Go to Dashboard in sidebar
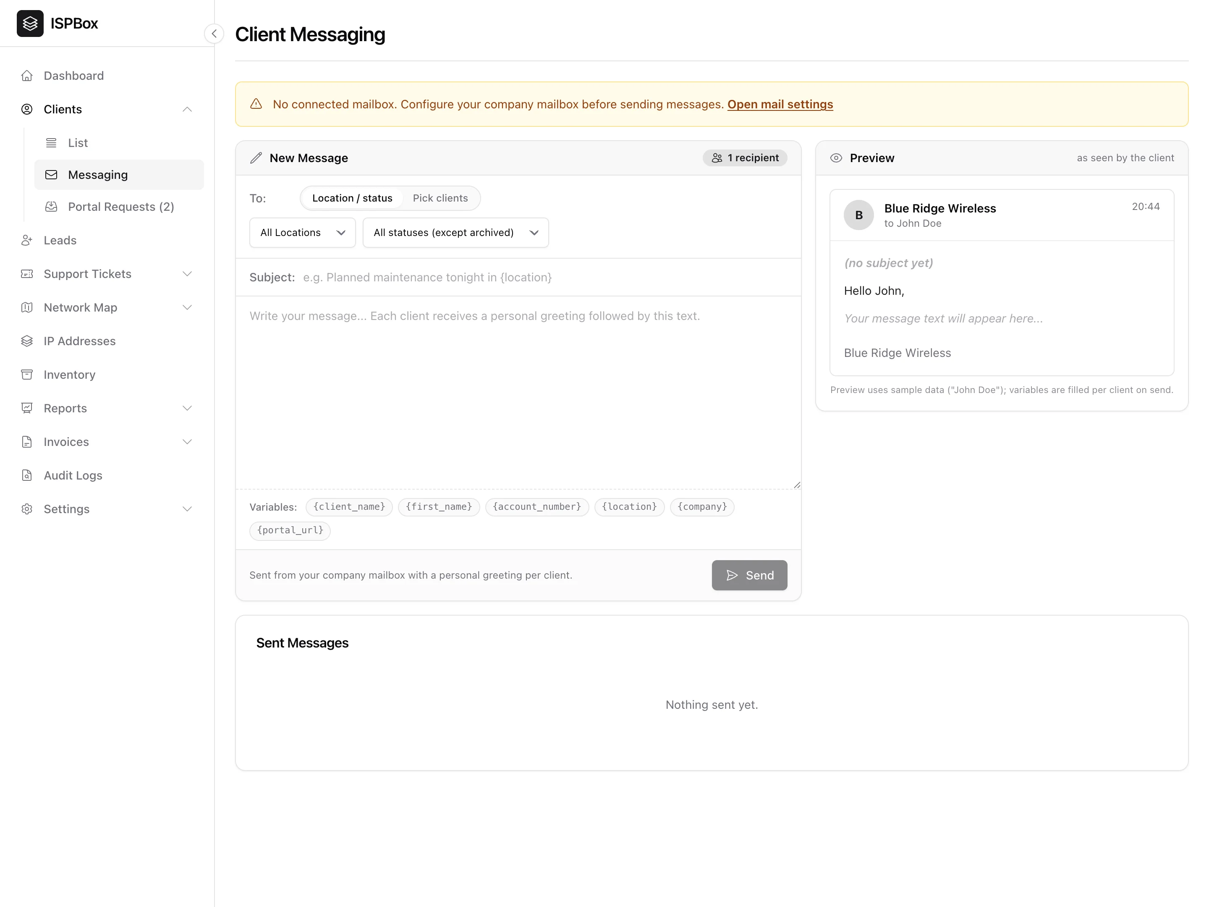The width and height of the screenshot is (1209, 907). click(x=107, y=76)
